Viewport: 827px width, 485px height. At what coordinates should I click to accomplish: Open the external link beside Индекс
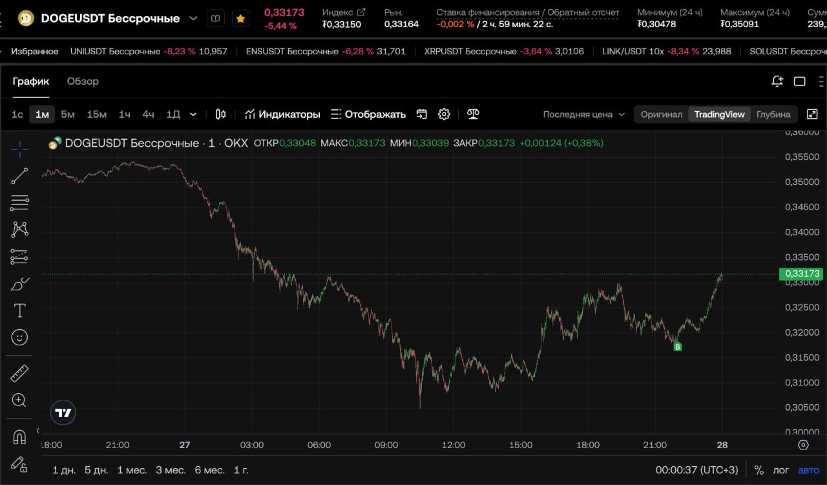[x=361, y=12]
